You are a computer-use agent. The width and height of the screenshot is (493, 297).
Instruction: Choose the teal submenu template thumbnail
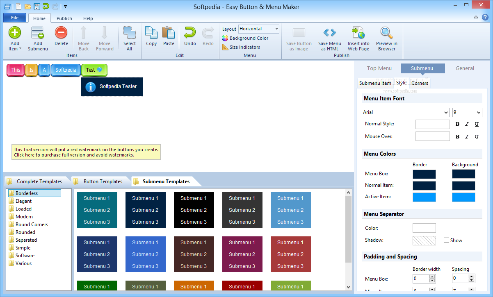[97, 210]
